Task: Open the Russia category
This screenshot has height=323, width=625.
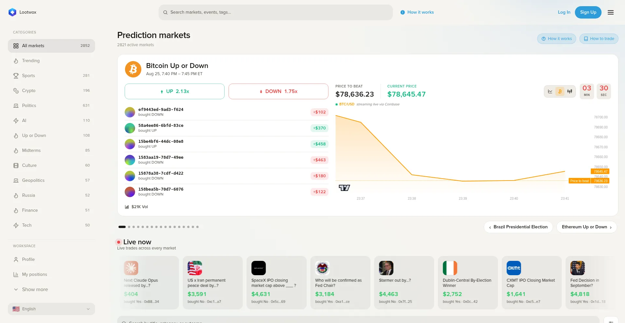Action: [51, 195]
